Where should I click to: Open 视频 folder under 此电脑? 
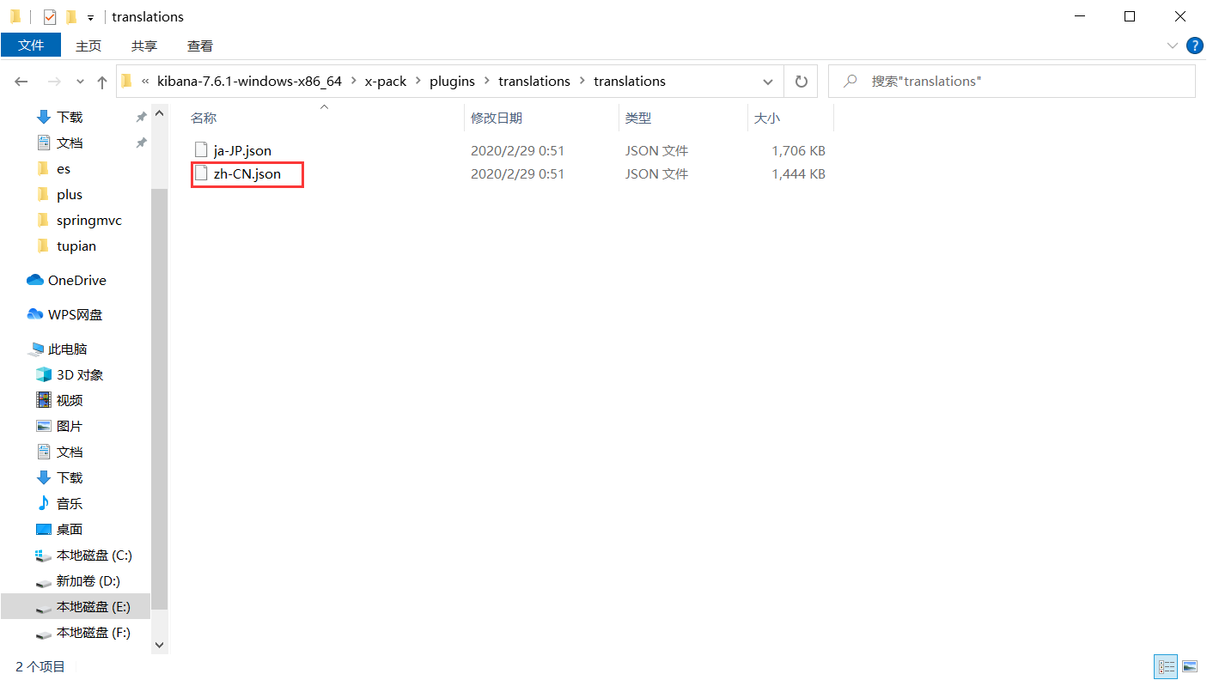(70, 400)
